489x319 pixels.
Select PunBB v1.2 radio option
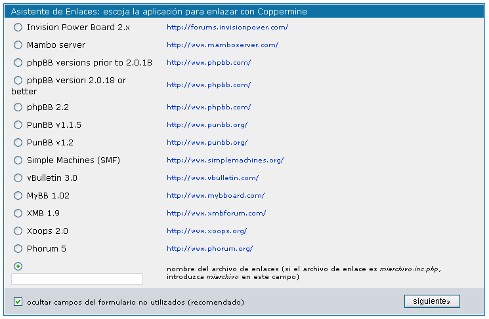(x=18, y=142)
